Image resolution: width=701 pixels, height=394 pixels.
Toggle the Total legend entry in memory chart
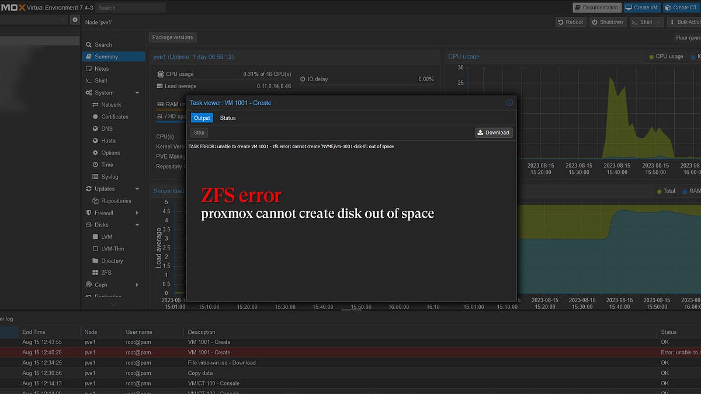665,191
